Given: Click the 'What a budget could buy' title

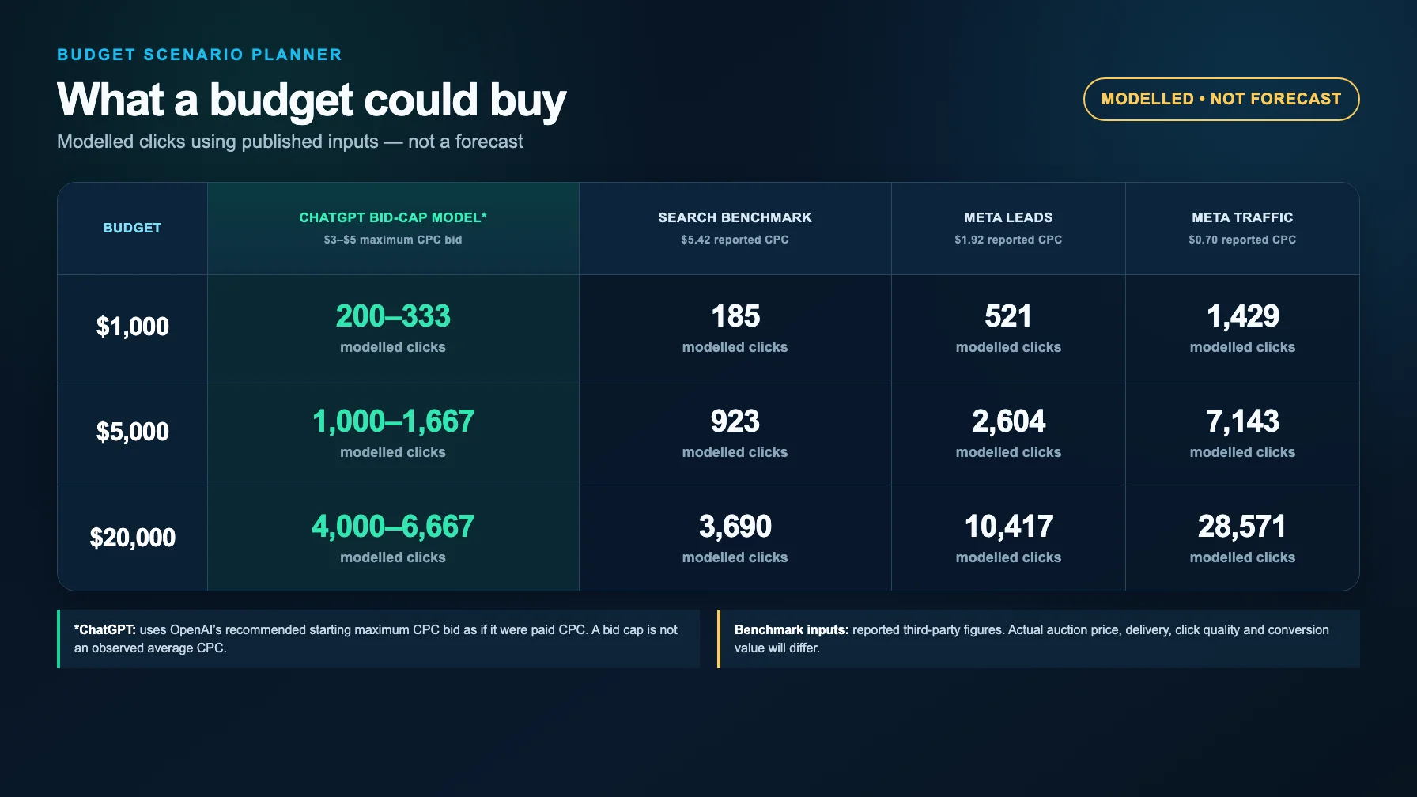Looking at the screenshot, I should pyautogui.click(x=312, y=100).
